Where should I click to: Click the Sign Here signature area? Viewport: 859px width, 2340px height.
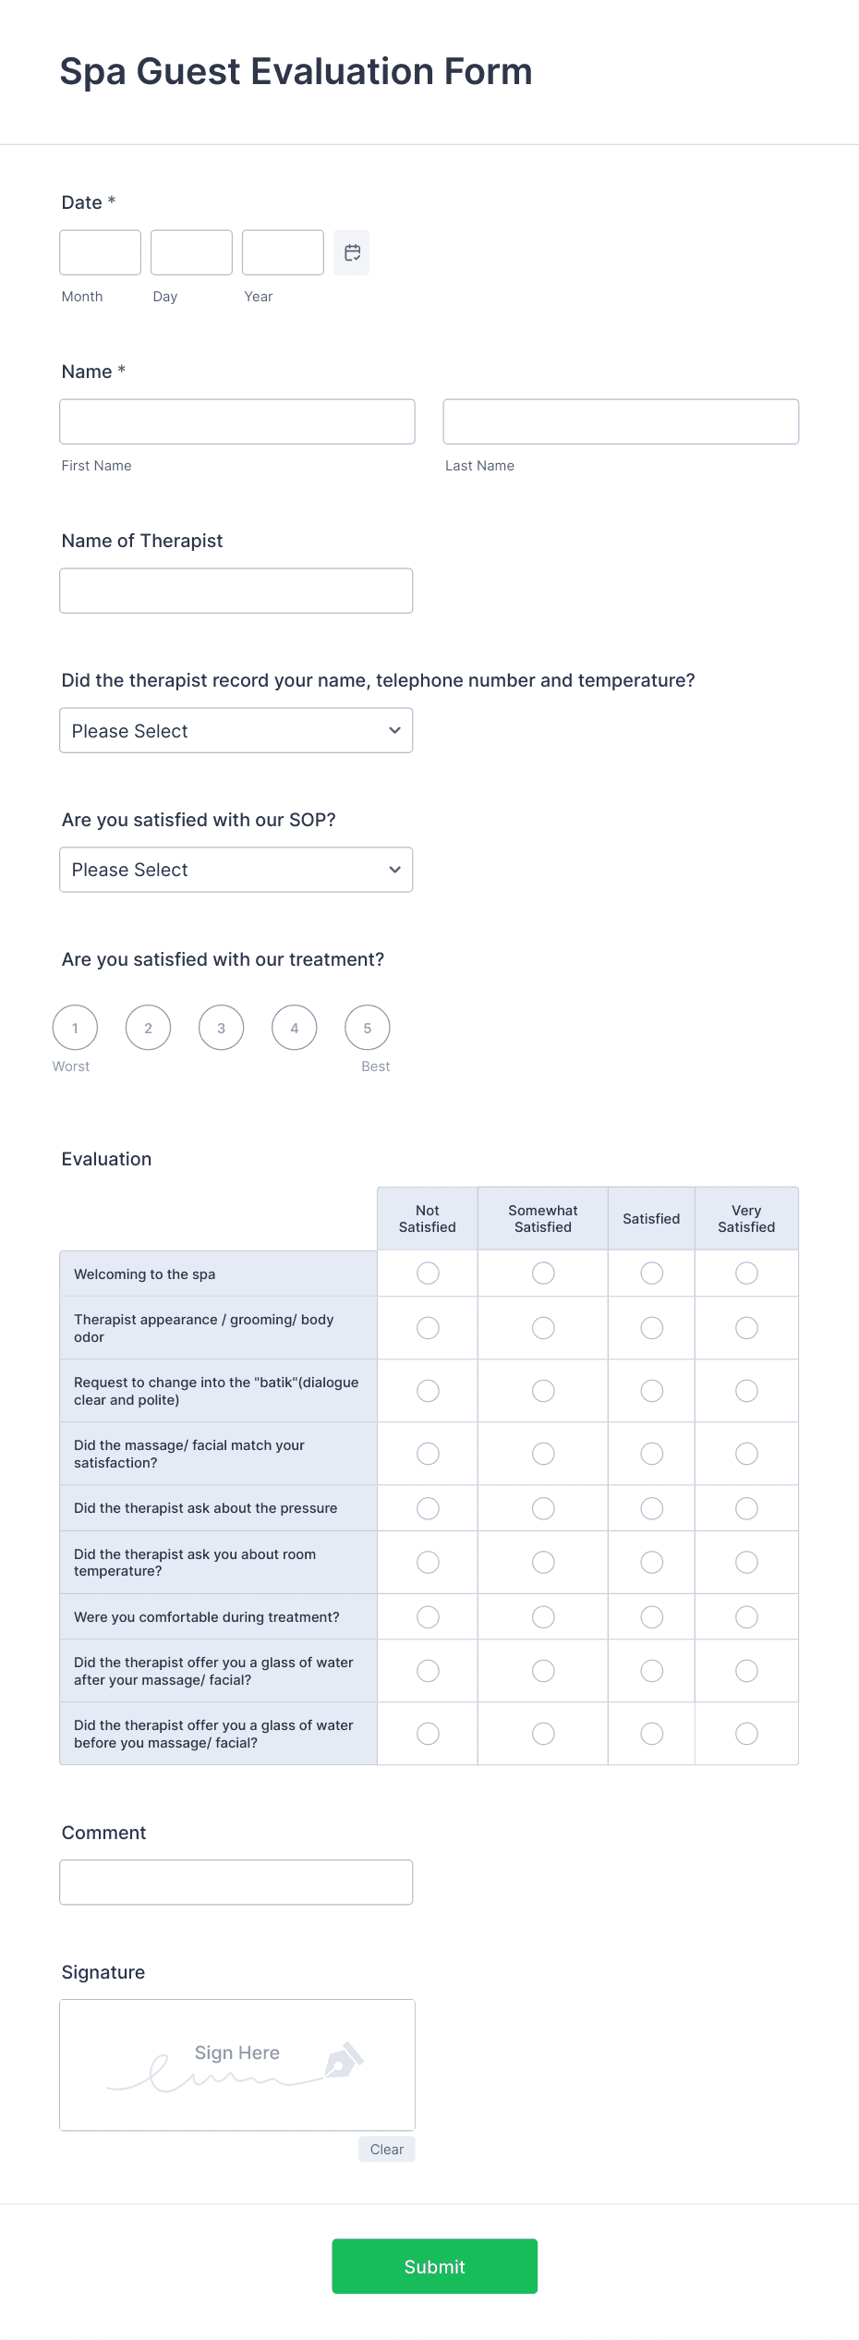pos(237,2066)
